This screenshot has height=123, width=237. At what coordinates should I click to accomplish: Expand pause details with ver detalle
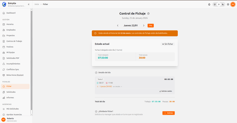click(117, 86)
